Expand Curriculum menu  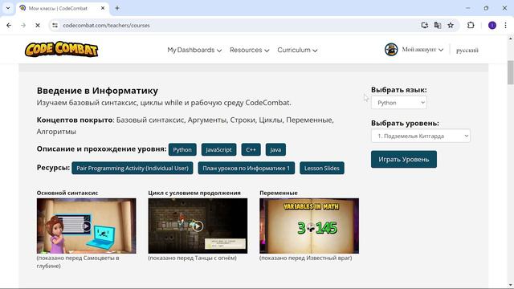[x=297, y=50]
